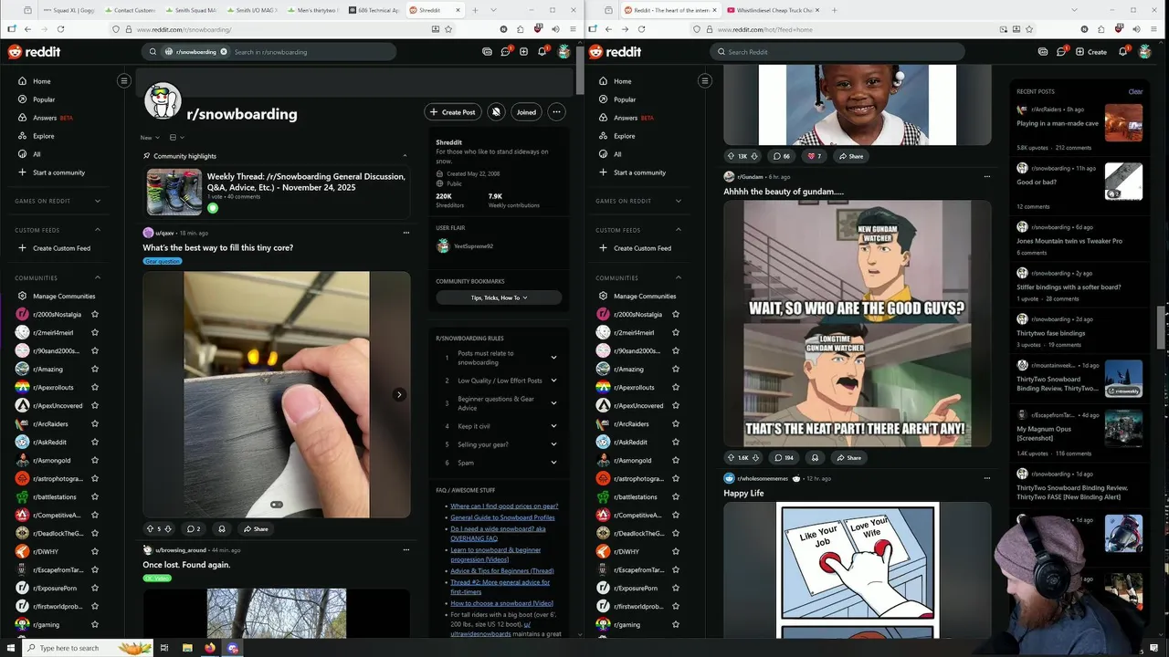
Task: Toggle notification bell mute for r/snowboarding
Action: 496,112
